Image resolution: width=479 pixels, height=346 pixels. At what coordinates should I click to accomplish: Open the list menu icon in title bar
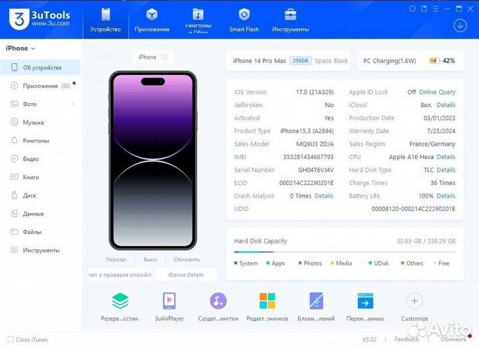[436, 9]
